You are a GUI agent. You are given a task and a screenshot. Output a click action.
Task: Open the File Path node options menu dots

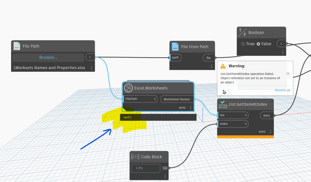click(91, 68)
